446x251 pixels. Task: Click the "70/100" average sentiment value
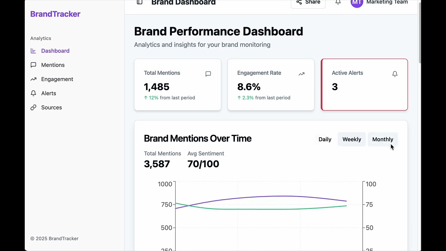(203, 164)
